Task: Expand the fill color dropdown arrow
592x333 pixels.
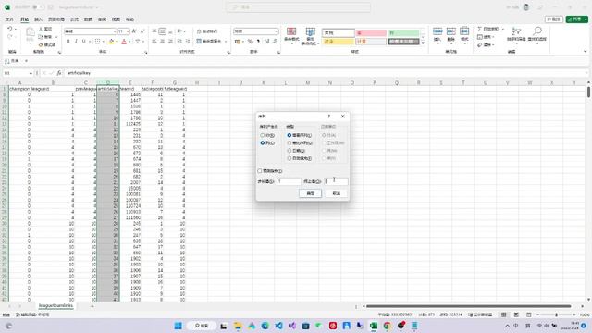Action: coord(117,41)
